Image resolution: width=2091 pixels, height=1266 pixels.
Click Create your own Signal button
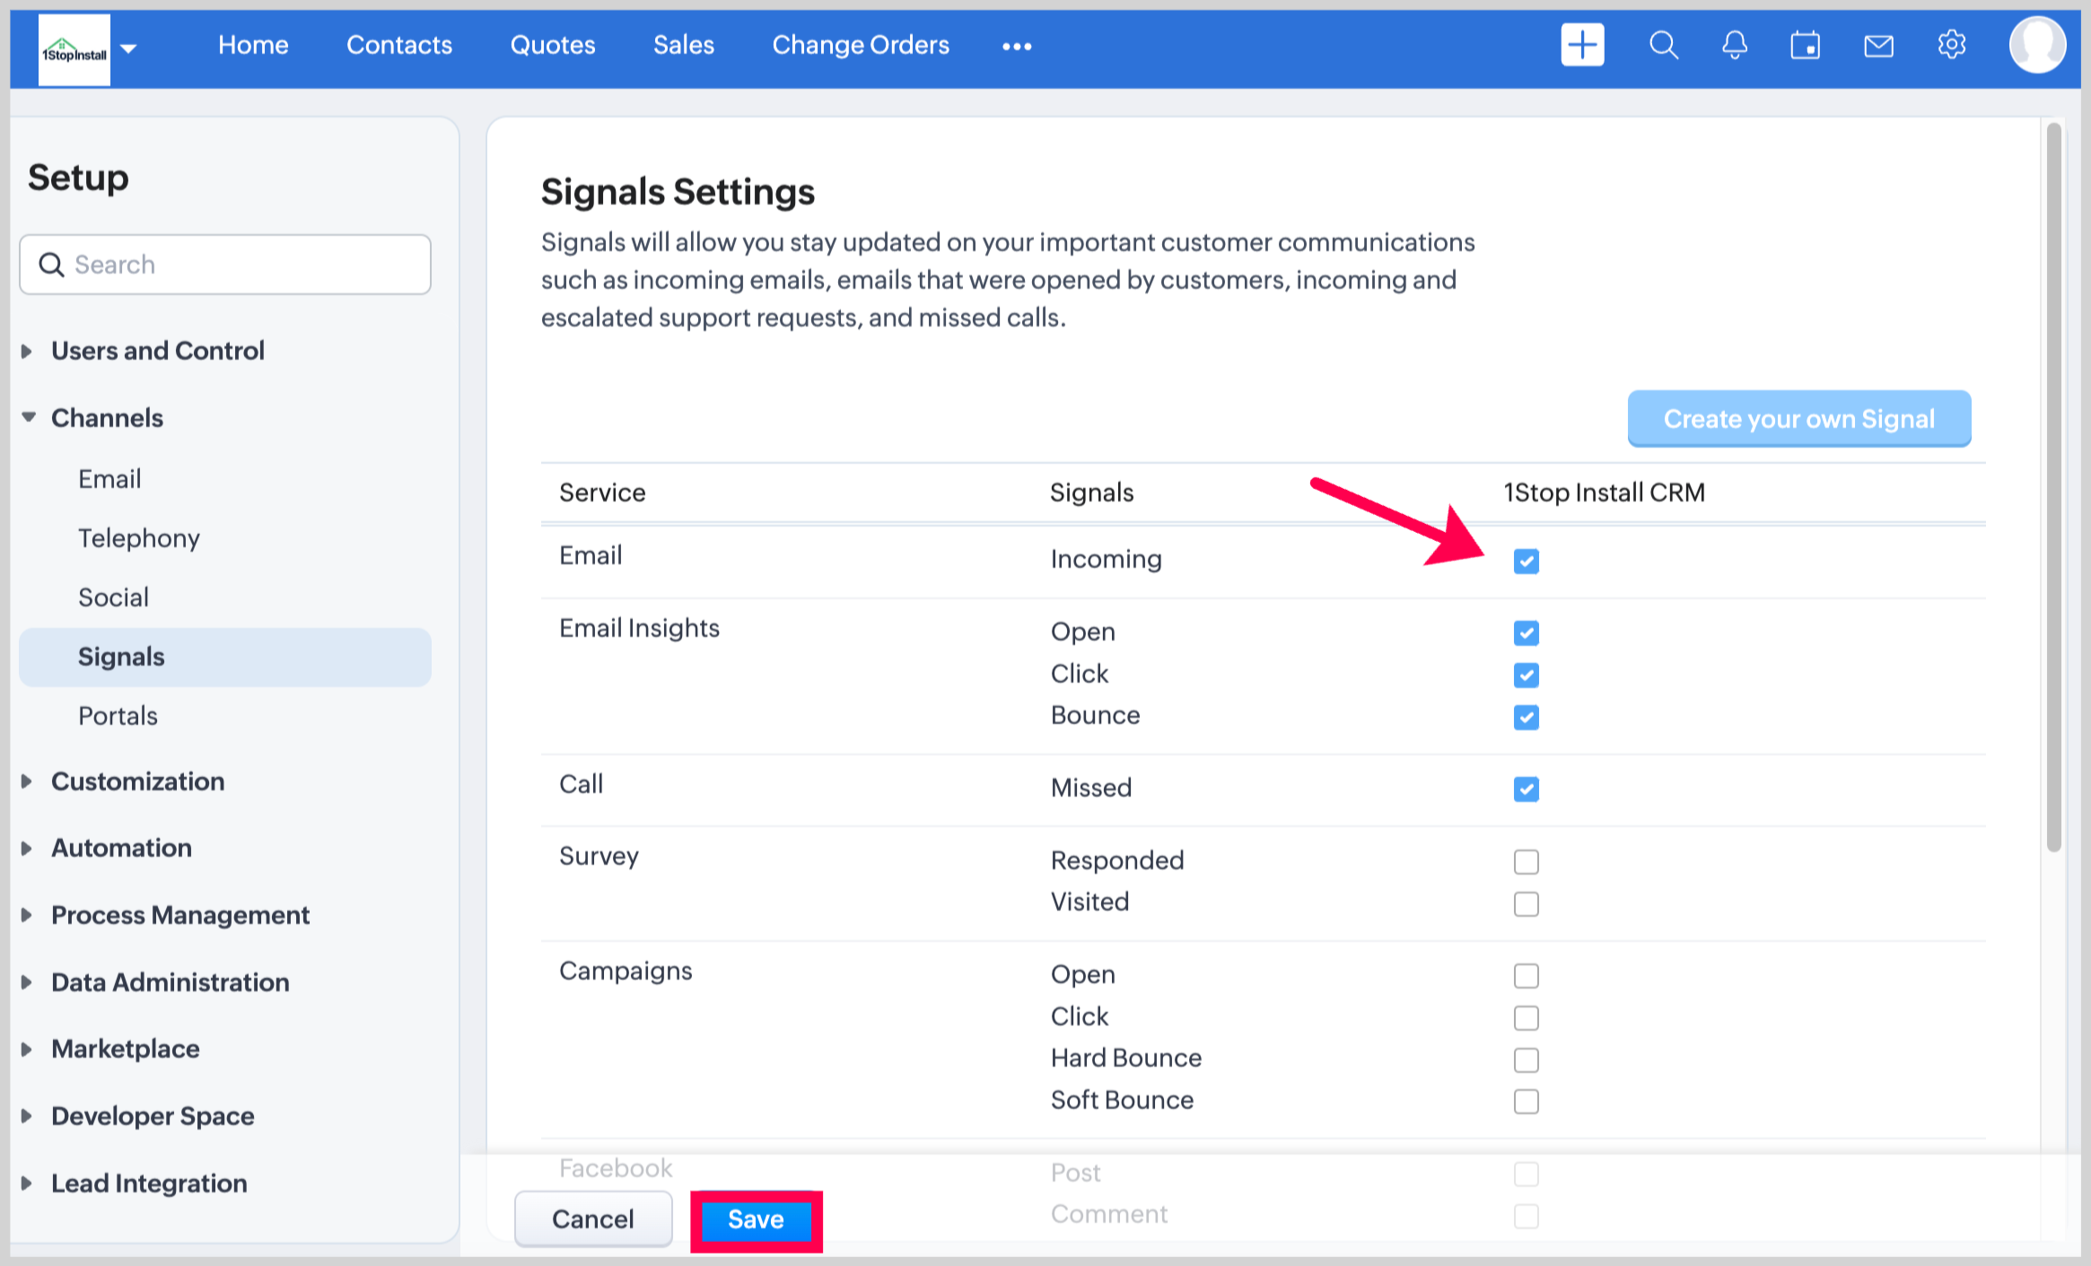1798,419
